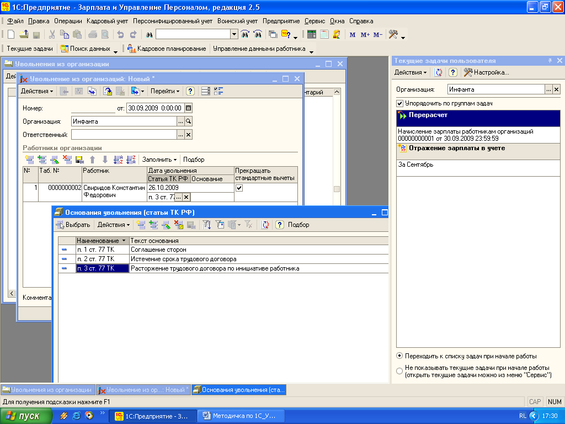This screenshot has height=424, width=565.
Task: Open Заполнить dropdown in Работники section
Action: [159, 160]
